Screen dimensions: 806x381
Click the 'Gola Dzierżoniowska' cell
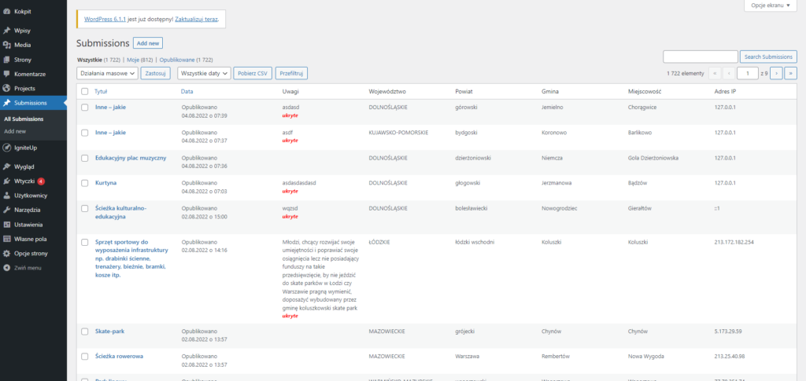coord(653,158)
